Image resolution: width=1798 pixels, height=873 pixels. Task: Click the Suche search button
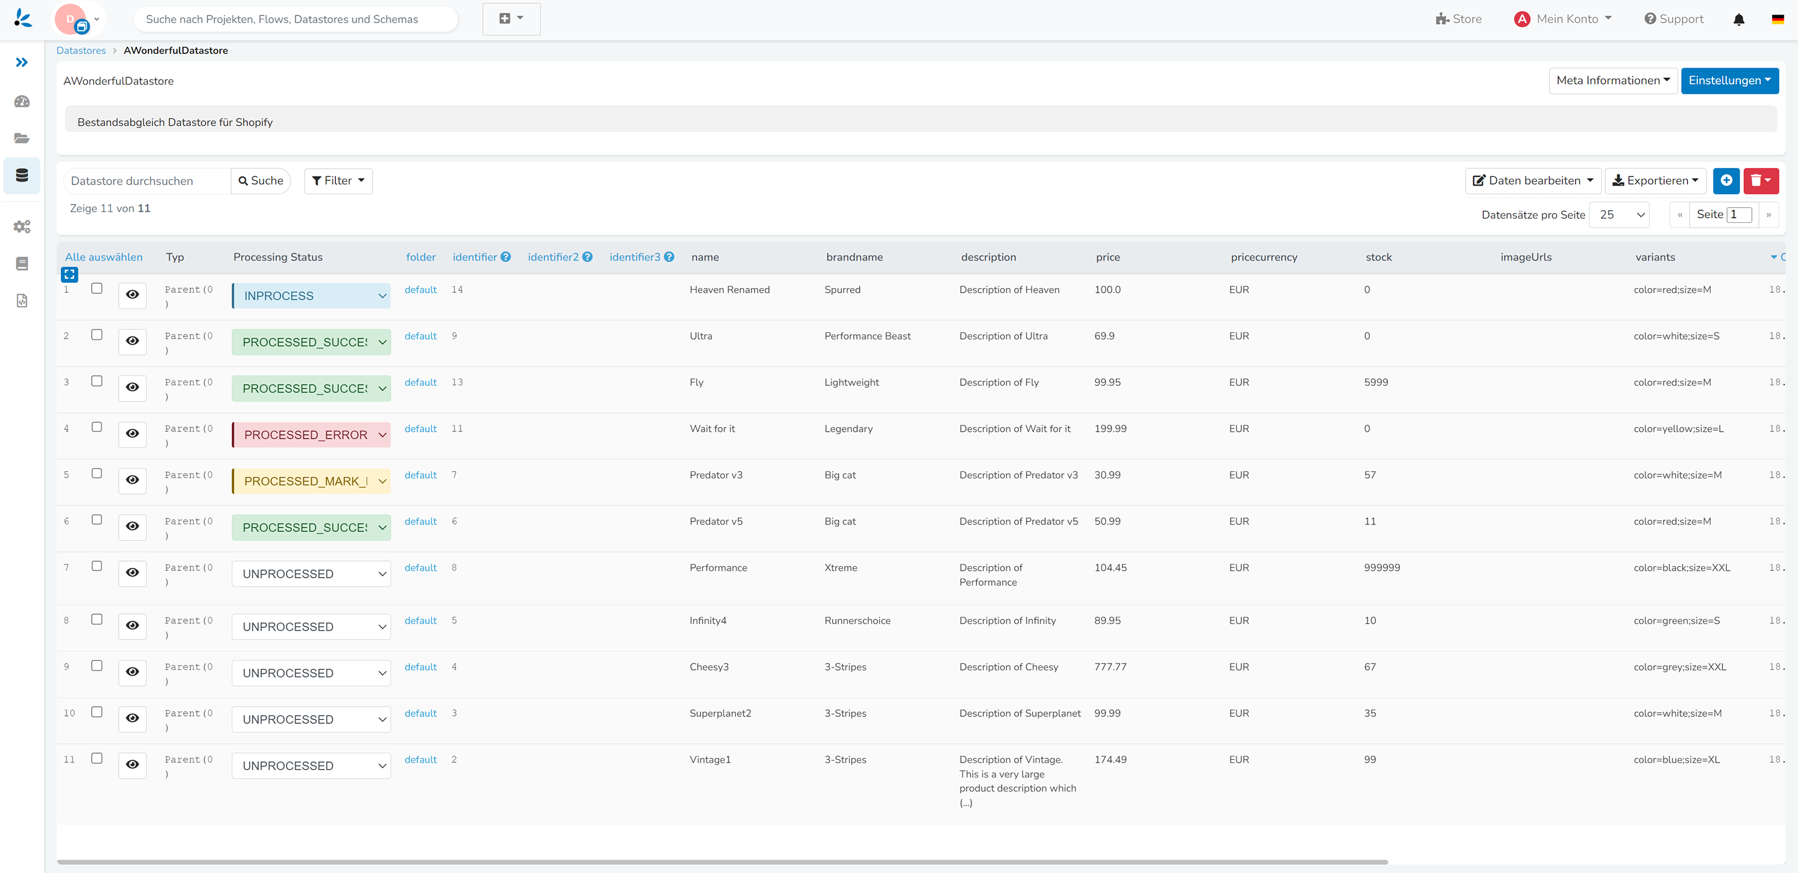coord(261,181)
